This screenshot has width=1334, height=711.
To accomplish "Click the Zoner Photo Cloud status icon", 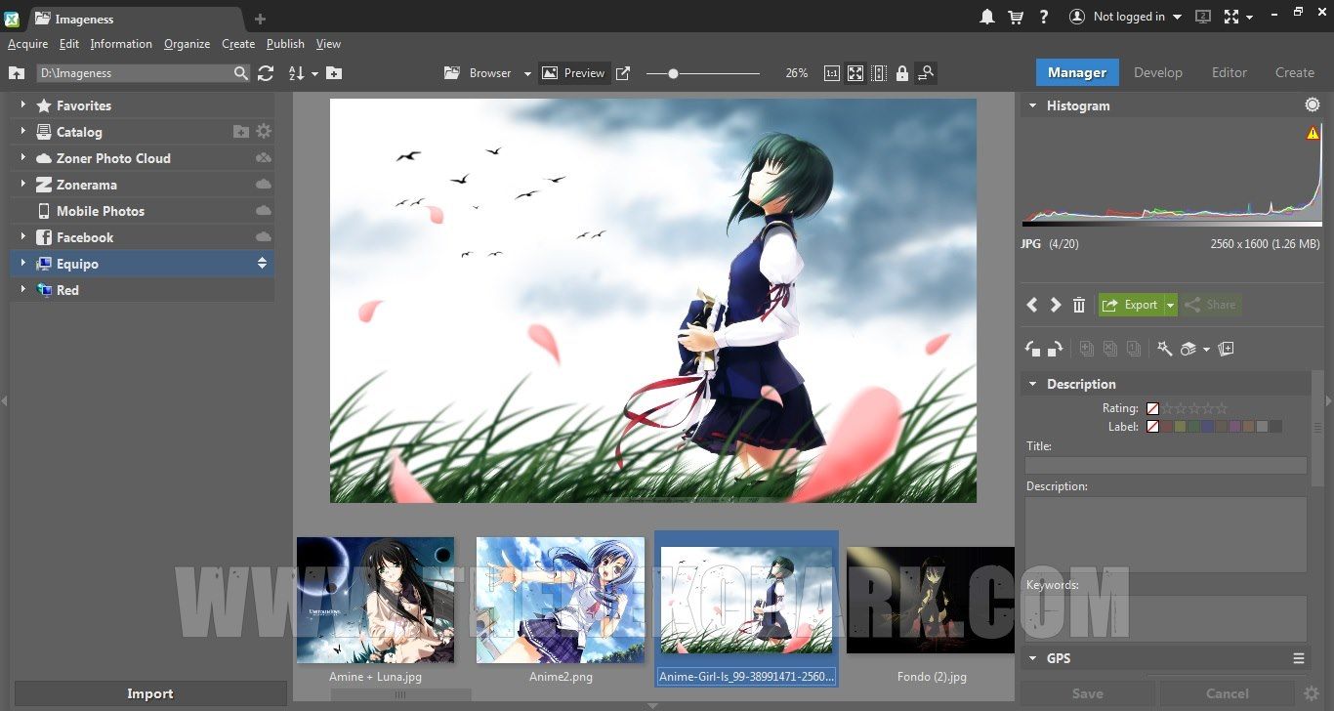I will tap(264, 158).
